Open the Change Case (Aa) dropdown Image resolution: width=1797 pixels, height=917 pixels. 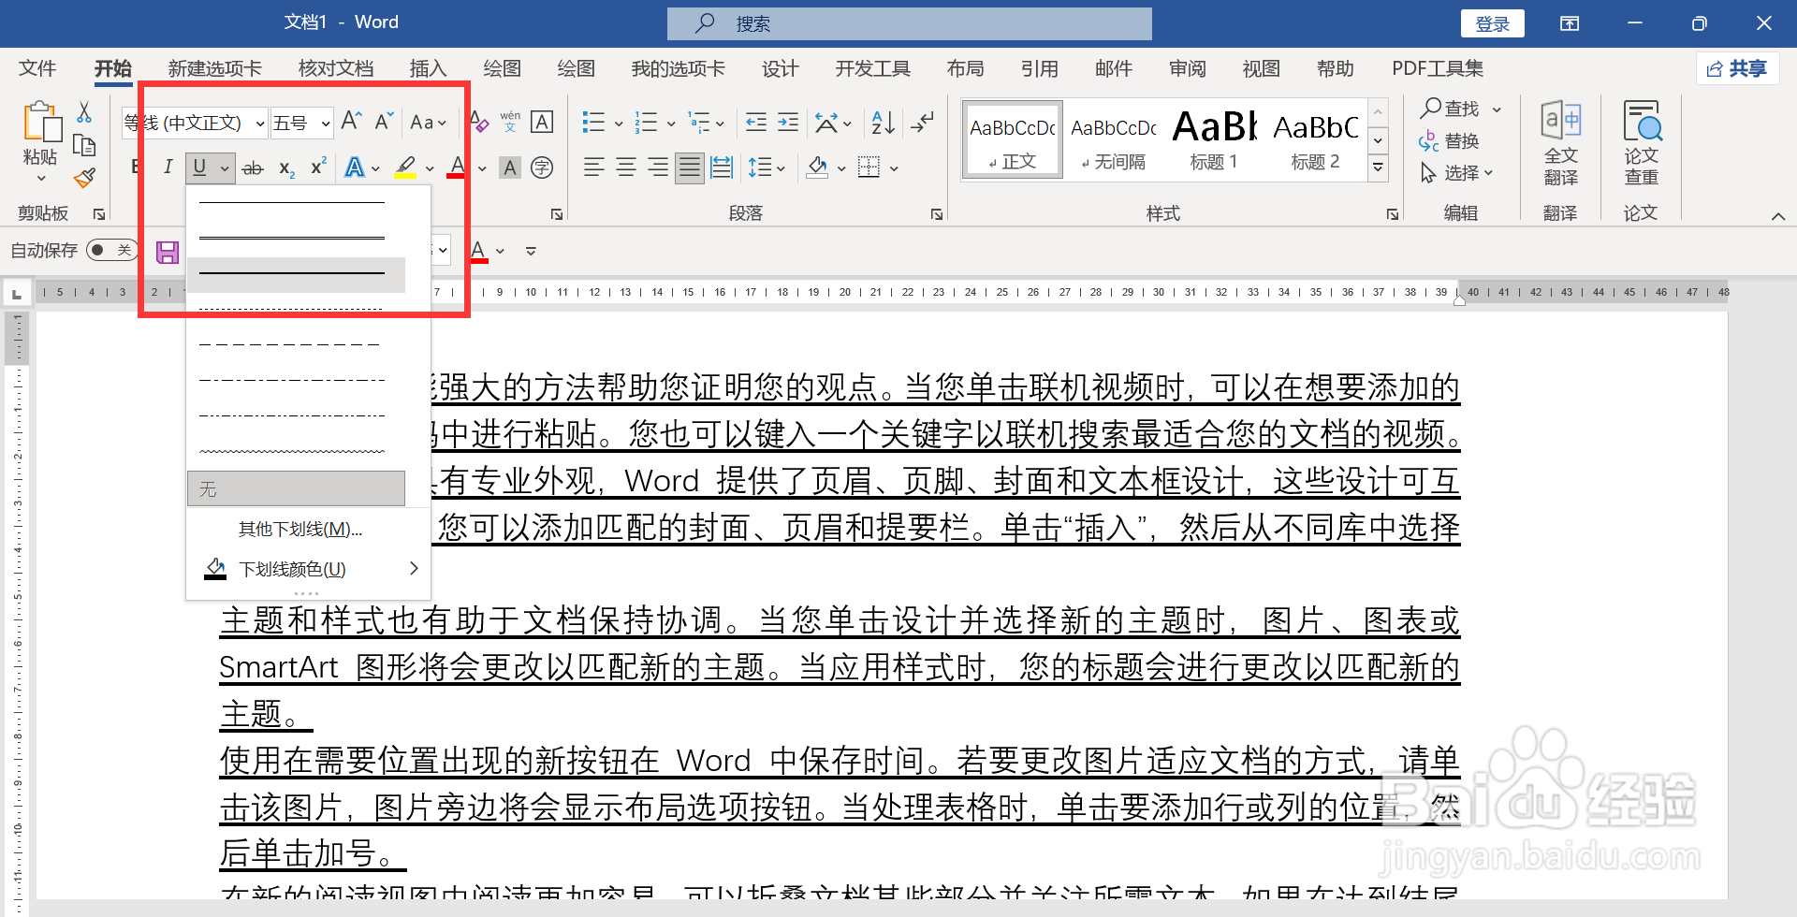(x=428, y=123)
